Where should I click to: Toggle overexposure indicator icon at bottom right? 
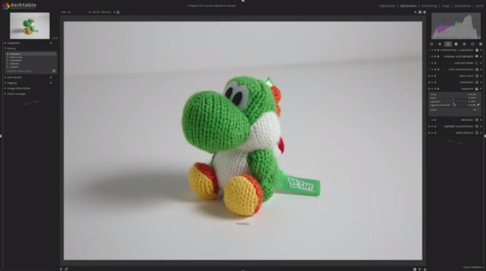(415, 269)
